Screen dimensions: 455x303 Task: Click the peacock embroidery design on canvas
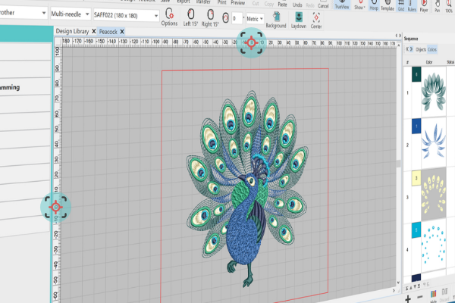(247, 189)
